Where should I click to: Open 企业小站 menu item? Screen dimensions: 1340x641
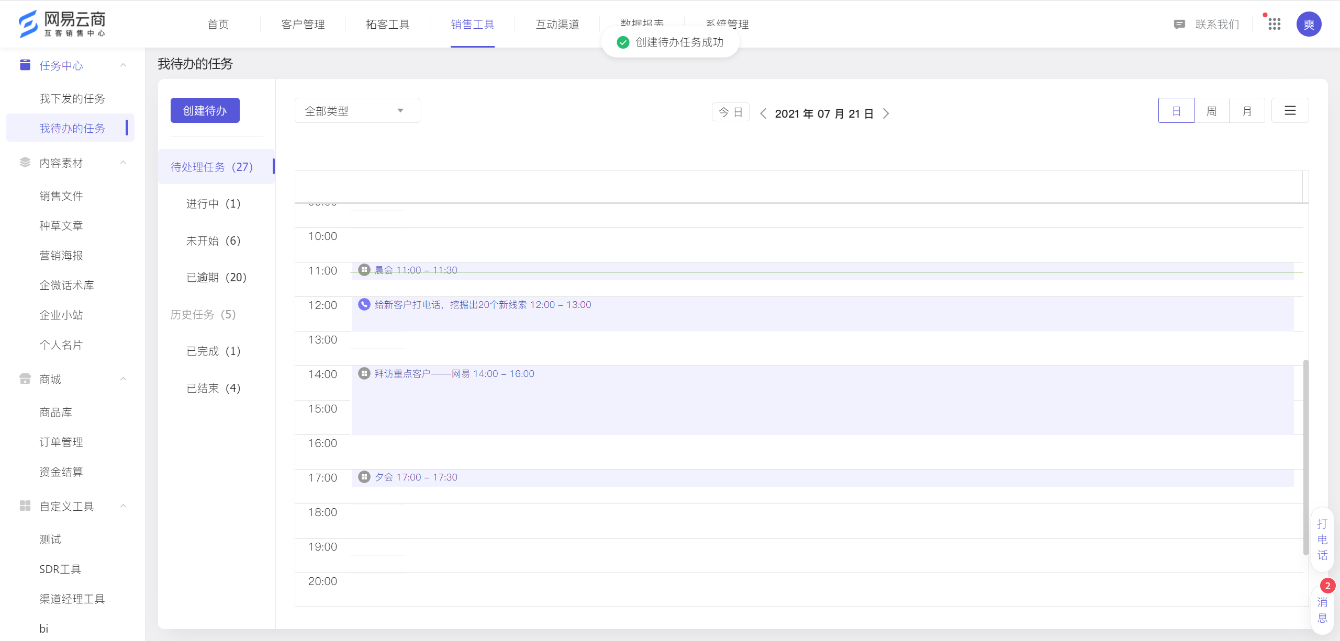point(61,315)
